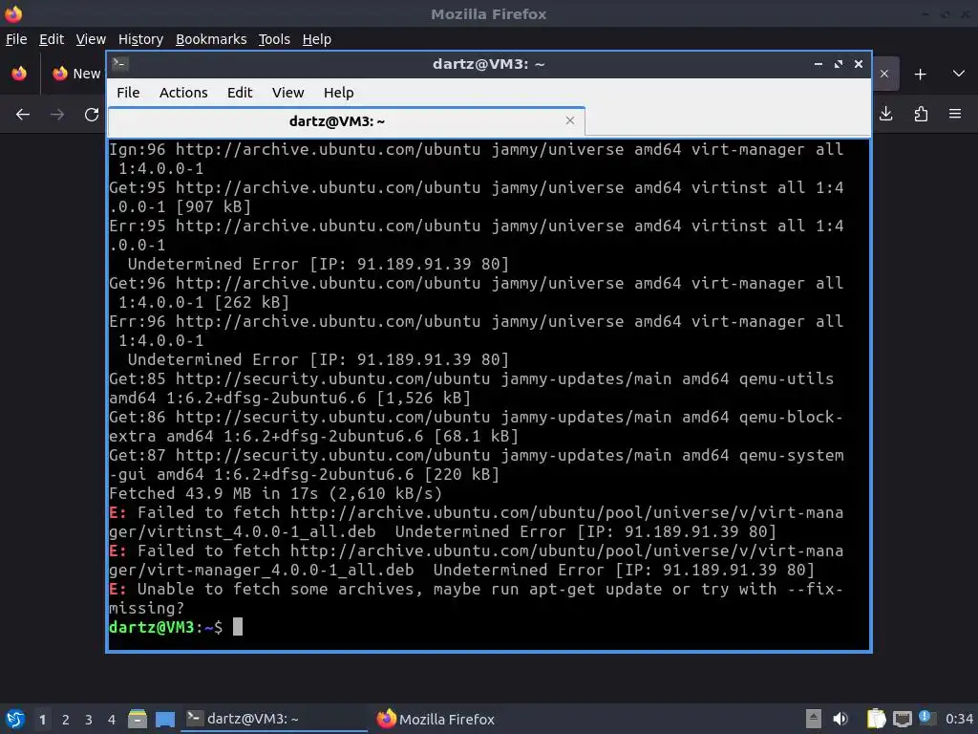Click the 'Get:85' security.ubuntu.com qemu-utils line
This screenshot has height=734, width=978.
tap(472, 388)
